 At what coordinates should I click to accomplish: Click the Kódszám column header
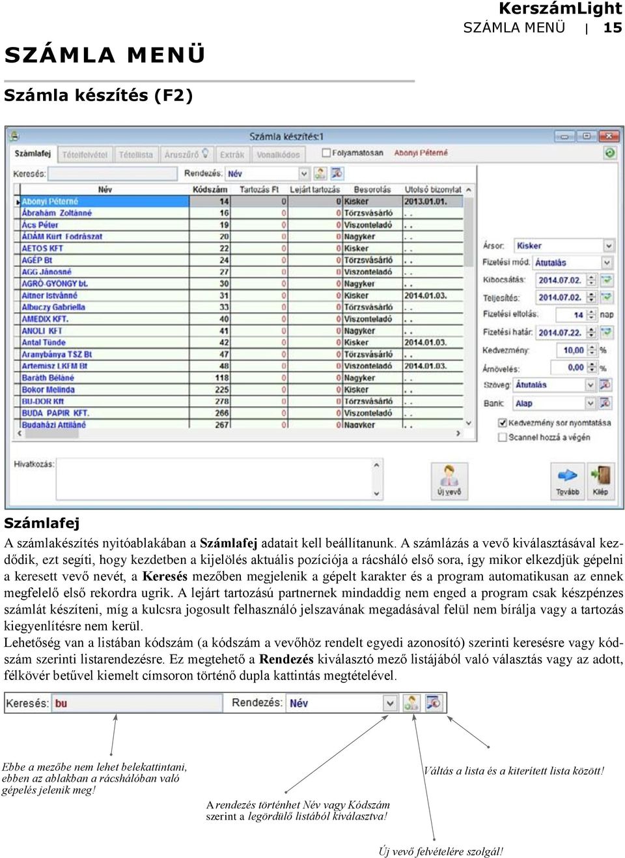tap(210, 190)
